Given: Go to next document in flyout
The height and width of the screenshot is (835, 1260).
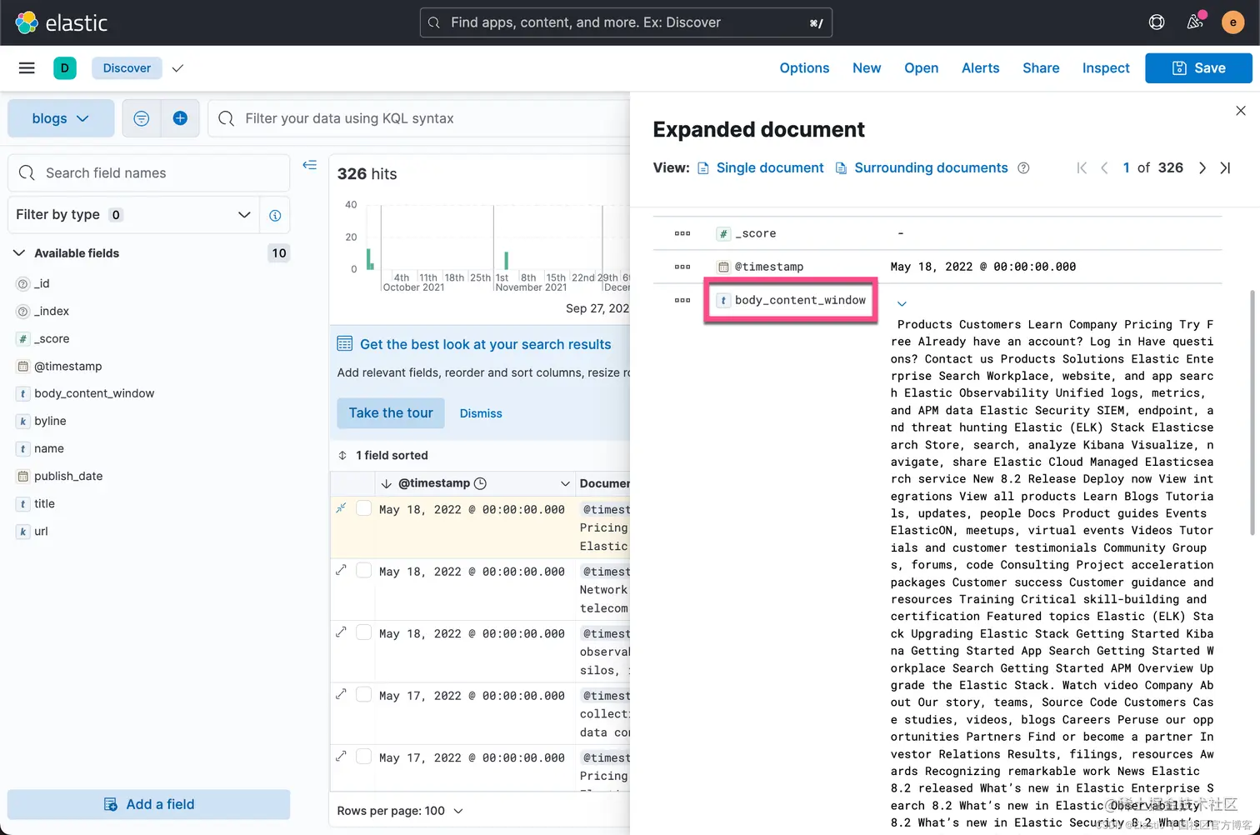Looking at the screenshot, I should [1202, 168].
